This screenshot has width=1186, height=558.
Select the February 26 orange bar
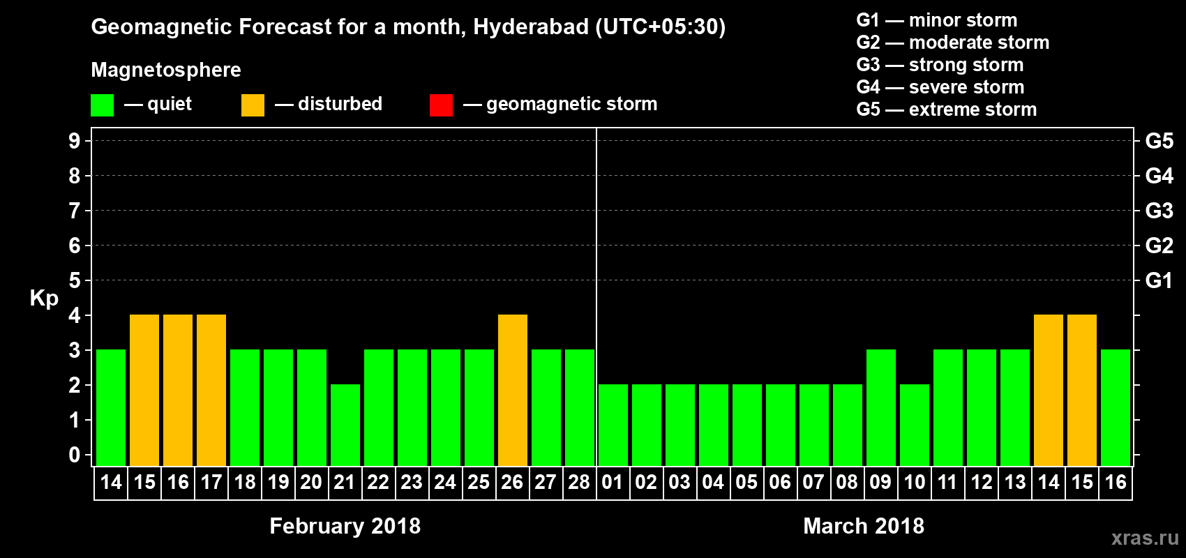[513, 391]
